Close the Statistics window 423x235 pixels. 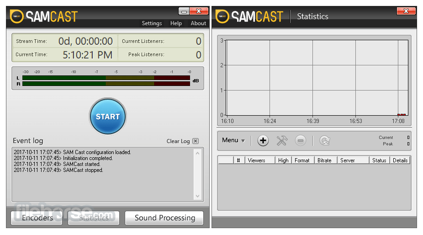click(x=406, y=11)
